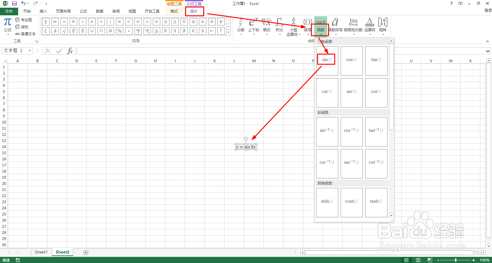This screenshot has height=263, width=492.
Task: Undo the last action
Action: coord(23,3)
